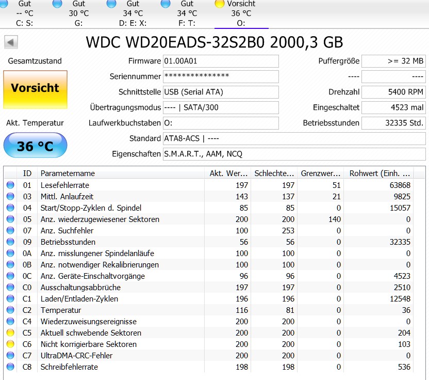Click the Puffergröße value >= 32 MB
This screenshot has width=429, height=380.
[393, 61]
